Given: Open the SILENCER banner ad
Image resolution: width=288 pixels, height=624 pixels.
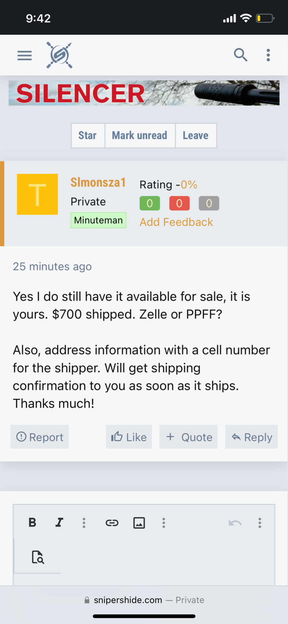Looking at the screenshot, I should pos(144,93).
